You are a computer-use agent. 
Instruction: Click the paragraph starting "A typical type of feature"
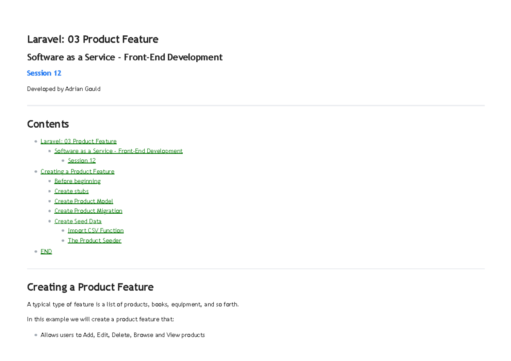(x=132, y=304)
